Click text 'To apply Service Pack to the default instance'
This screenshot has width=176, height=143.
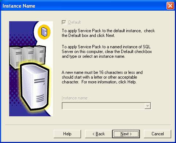coord(102,31)
